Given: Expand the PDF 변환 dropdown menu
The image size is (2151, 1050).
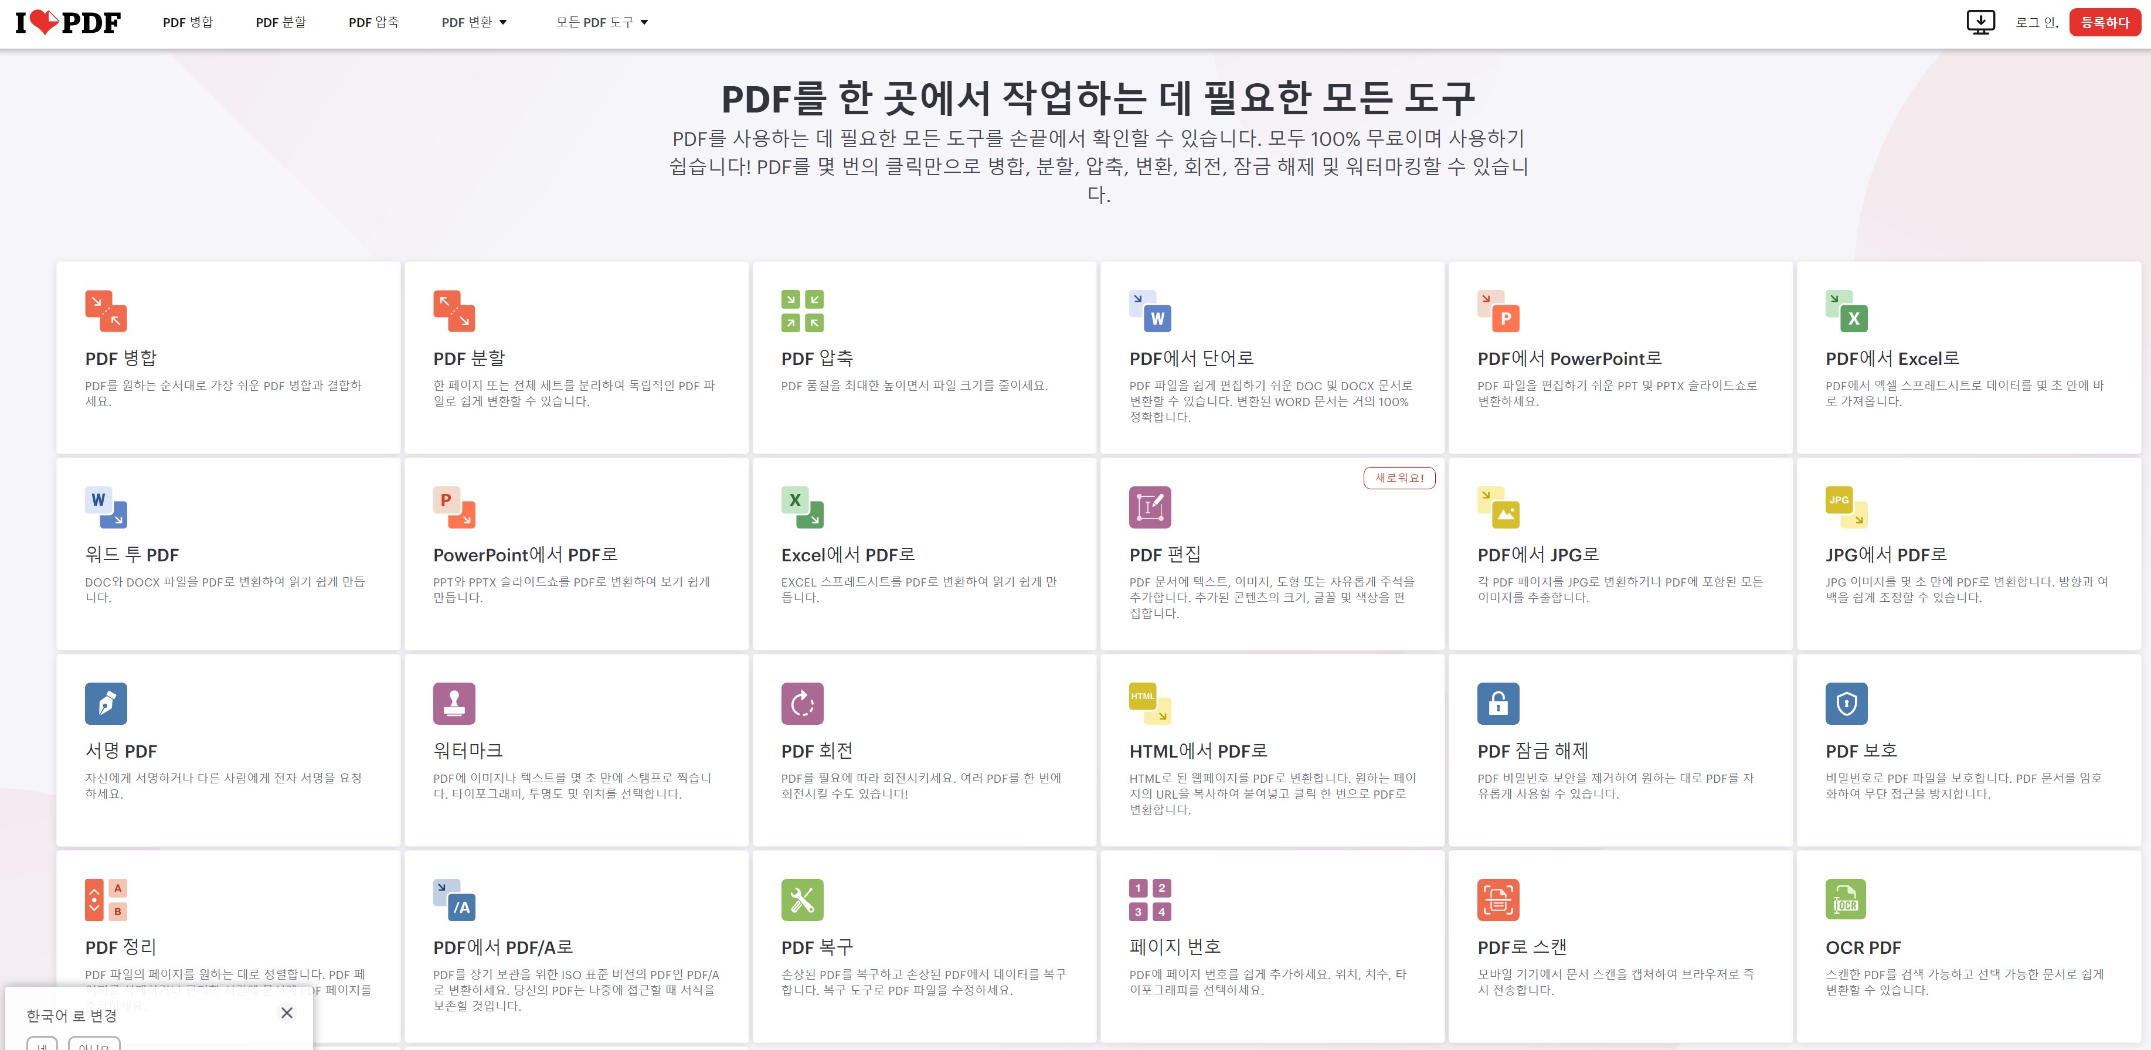Looking at the screenshot, I should coord(474,22).
